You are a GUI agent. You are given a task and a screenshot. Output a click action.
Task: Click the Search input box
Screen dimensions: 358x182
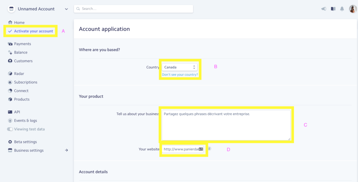tap(134, 9)
